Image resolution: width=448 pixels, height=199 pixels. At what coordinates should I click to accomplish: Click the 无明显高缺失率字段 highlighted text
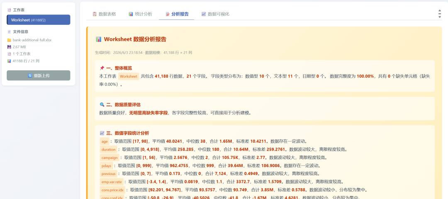148,113
